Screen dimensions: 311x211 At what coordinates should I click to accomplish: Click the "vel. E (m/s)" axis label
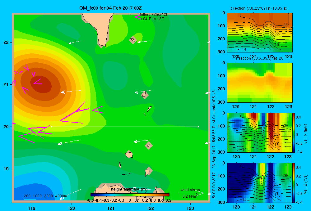pyautogui.click(x=305, y=184)
